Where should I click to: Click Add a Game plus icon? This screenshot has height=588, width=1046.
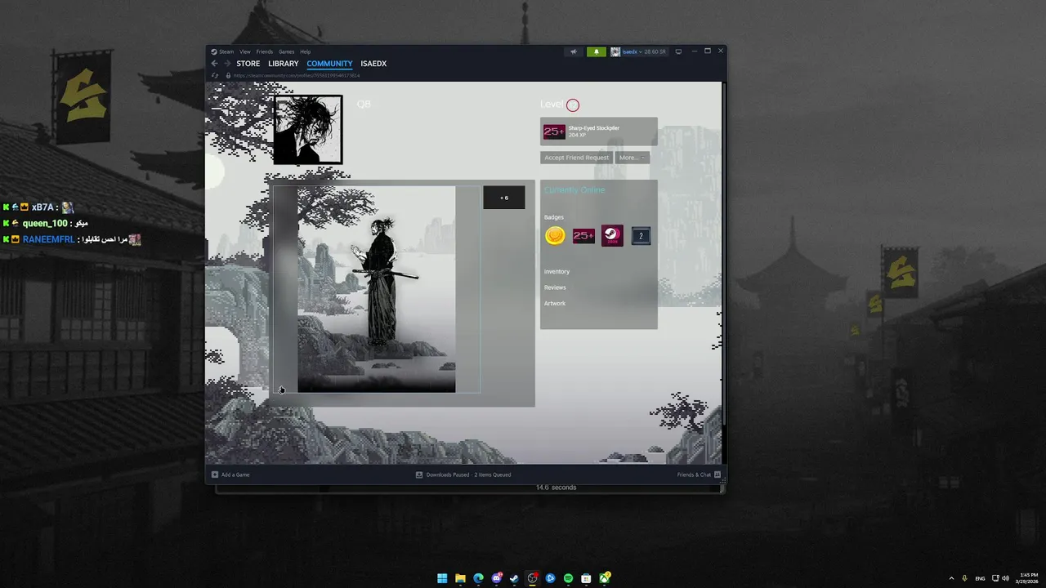click(x=215, y=474)
